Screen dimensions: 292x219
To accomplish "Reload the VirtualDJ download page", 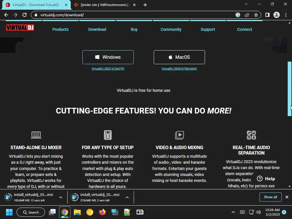I will [25, 15].
